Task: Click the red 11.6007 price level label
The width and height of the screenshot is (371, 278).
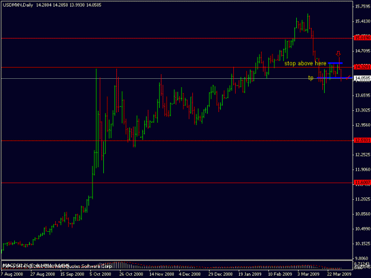Action: pyautogui.click(x=362, y=183)
